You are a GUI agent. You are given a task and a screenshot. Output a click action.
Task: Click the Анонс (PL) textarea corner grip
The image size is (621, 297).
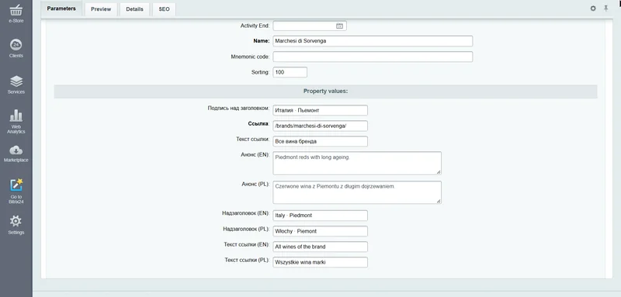coord(439,202)
